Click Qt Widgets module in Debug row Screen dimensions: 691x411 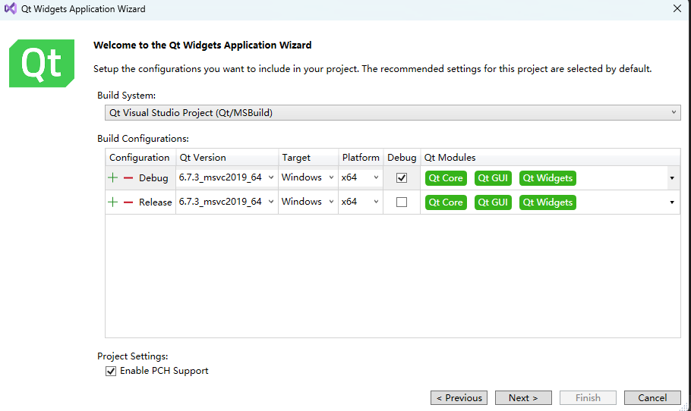click(547, 178)
